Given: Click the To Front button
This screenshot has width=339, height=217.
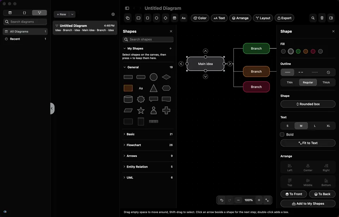Looking at the screenshot, I should 293,194.
